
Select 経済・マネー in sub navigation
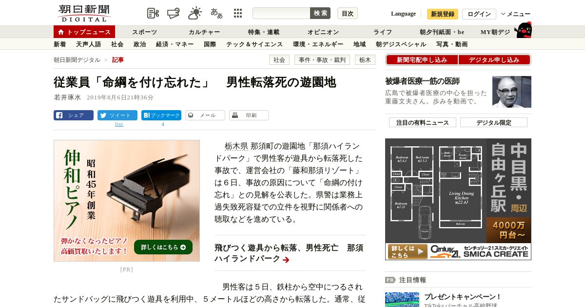click(x=175, y=44)
